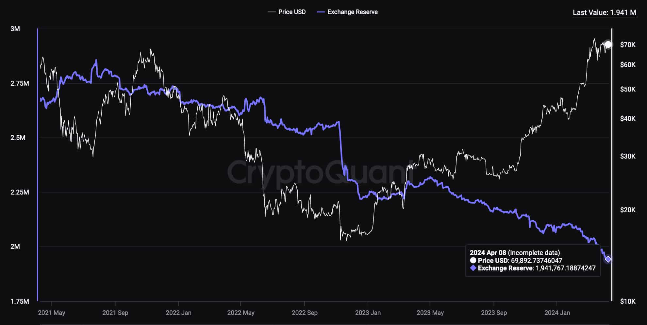
Task: Click the purple diamond marker ending the reserve line
Action: coord(608,259)
